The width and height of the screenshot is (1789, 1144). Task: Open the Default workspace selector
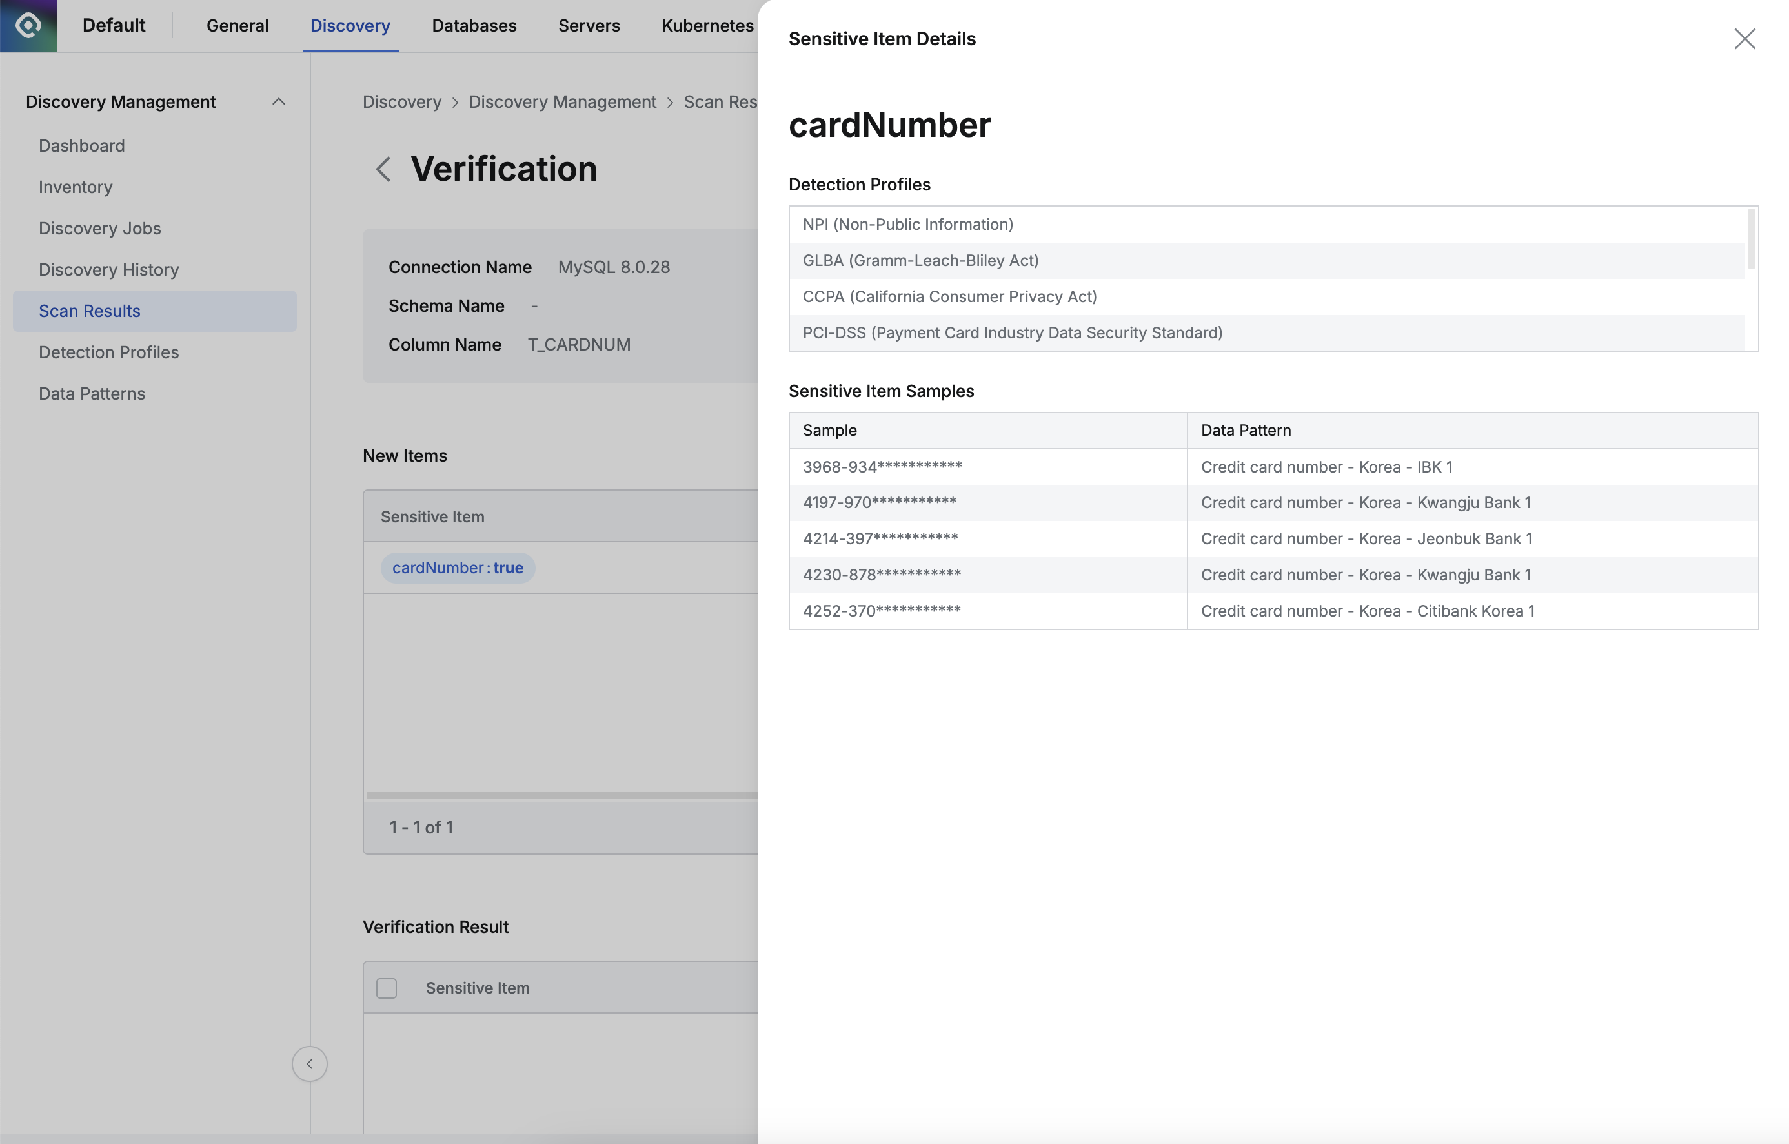click(x=114, y=25)
